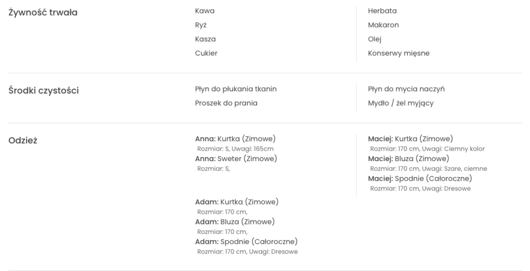Image resolution: width=530 pixels, height=271 pixels.
Task: Click the Proszek do prania item
Action: click(x=226, y=103)
